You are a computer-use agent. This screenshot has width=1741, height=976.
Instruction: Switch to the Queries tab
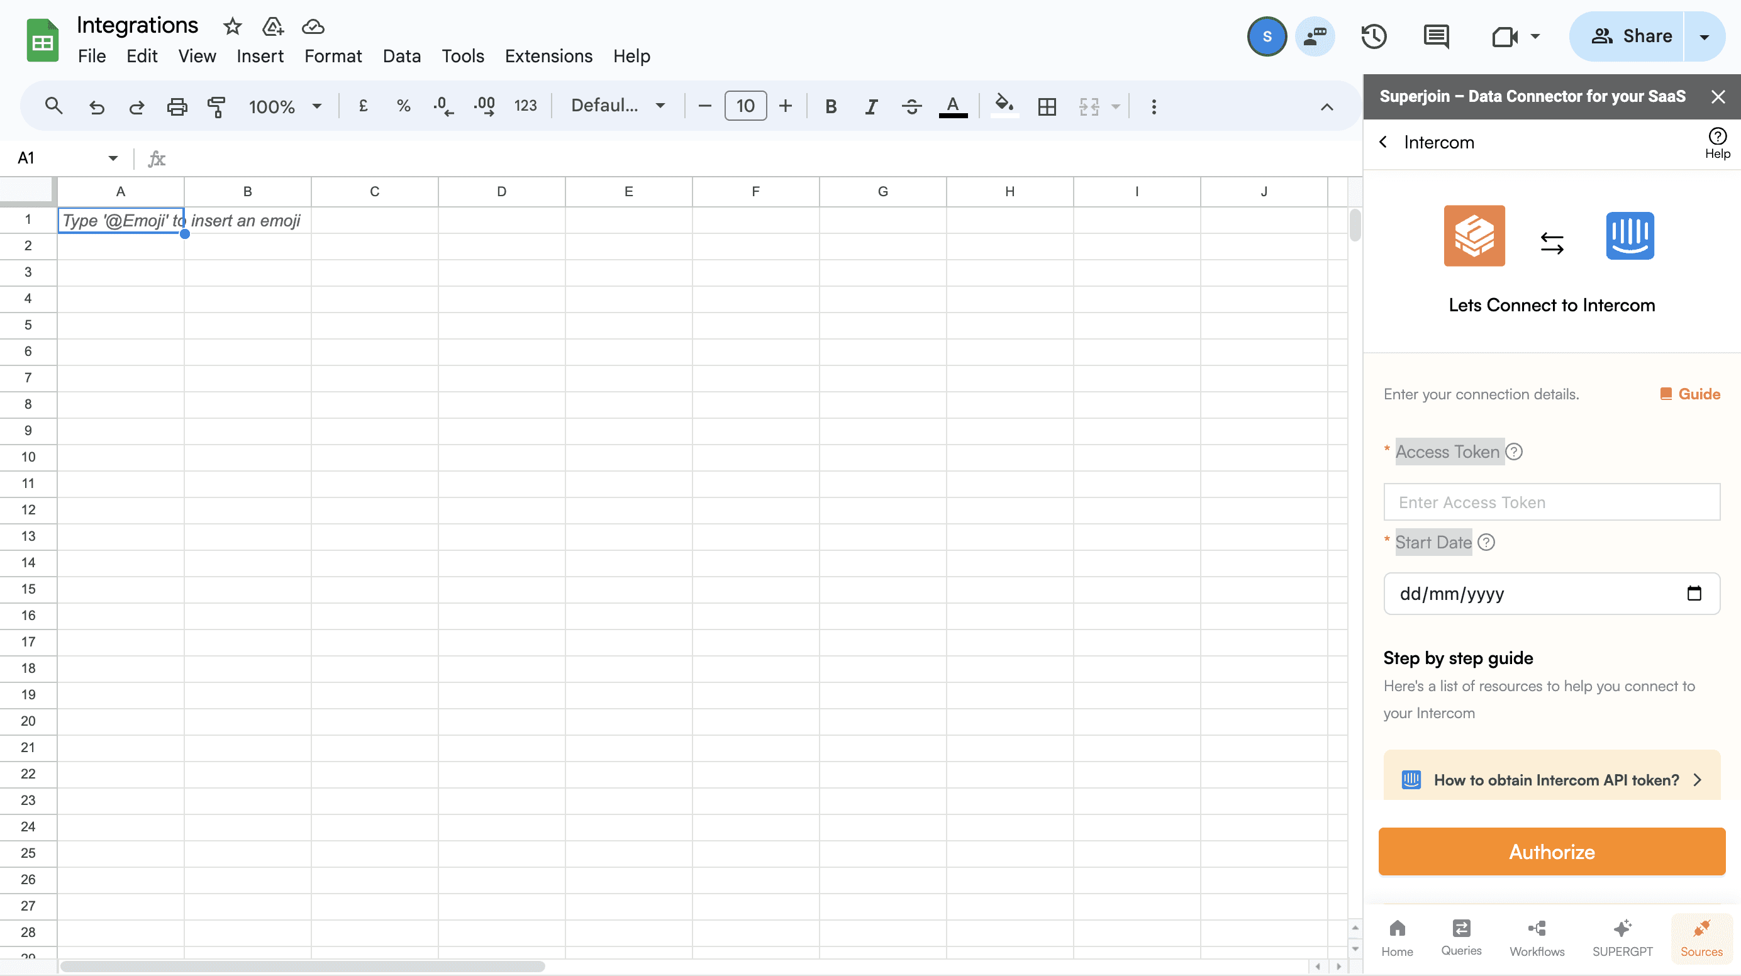[1460, 938]
